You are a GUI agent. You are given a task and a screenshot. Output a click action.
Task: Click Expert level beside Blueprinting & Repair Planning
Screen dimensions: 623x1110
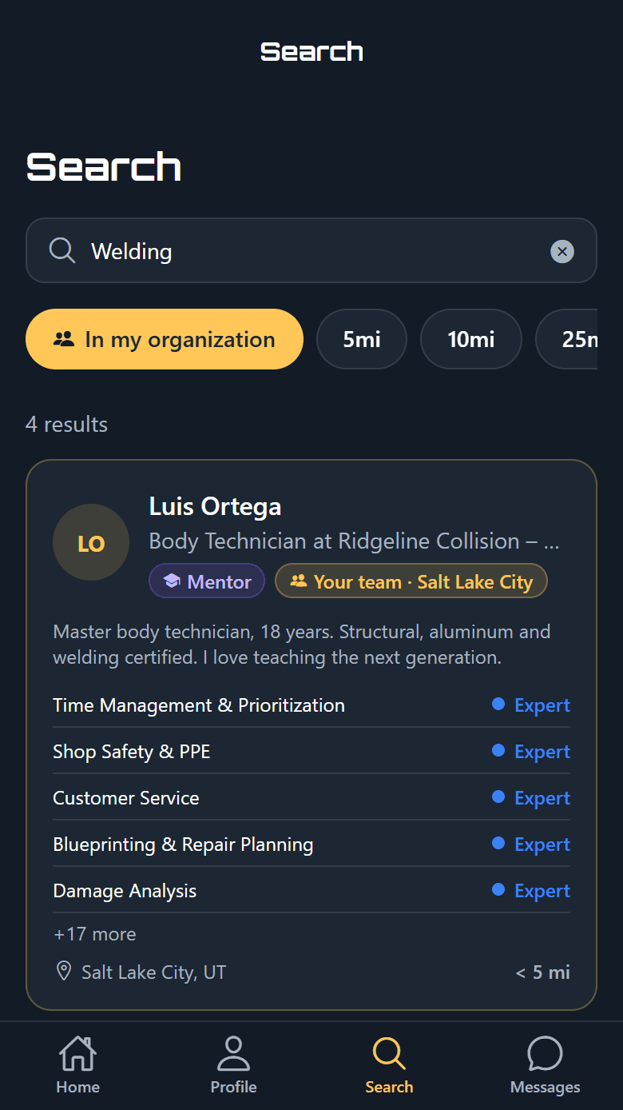coord(531,844)
